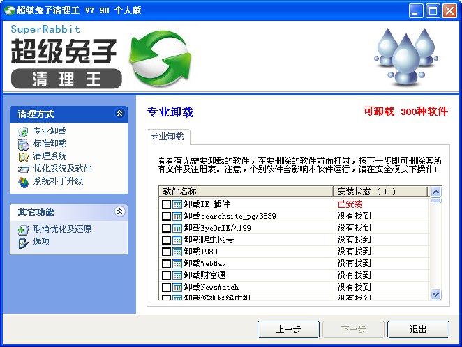462x347 pixels.
Task: Click the 清理系统 sidebar icon
Action: 23,157
